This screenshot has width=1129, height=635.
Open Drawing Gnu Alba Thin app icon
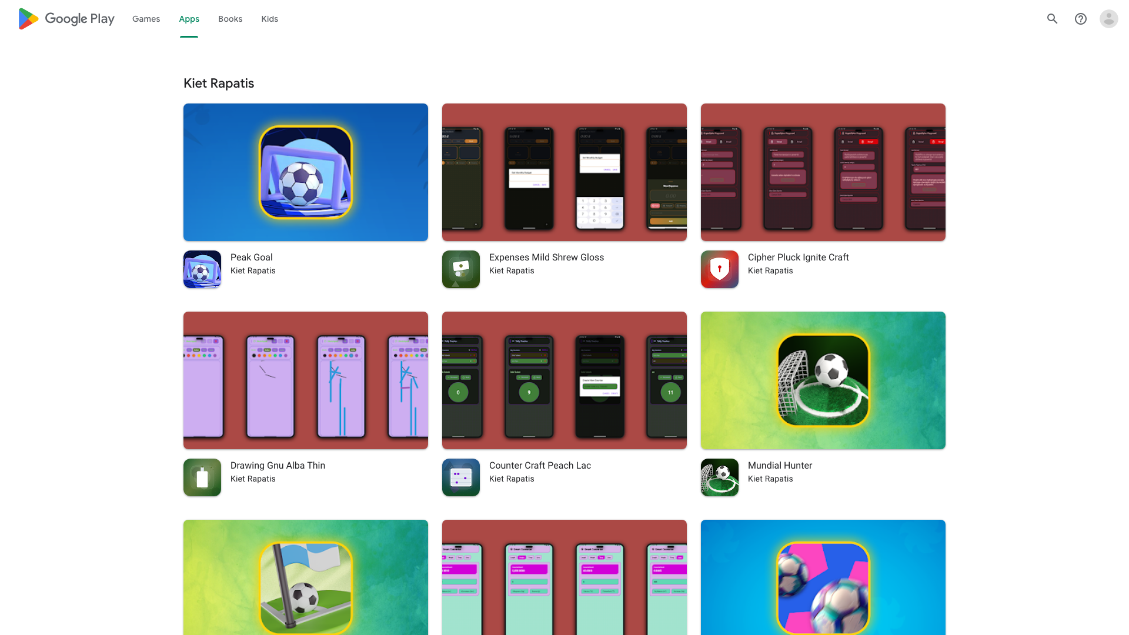click(202, 477)
